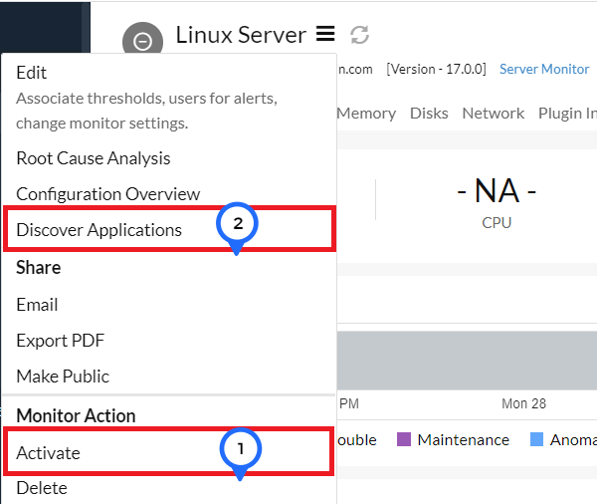
Task: Click the purple Maintenance legend swatch
Action: click(x=404, y=439)
